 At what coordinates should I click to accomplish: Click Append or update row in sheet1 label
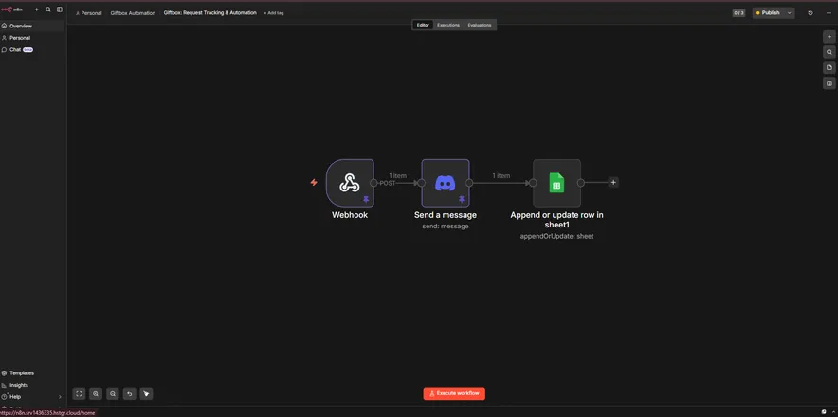pos(556,220)
